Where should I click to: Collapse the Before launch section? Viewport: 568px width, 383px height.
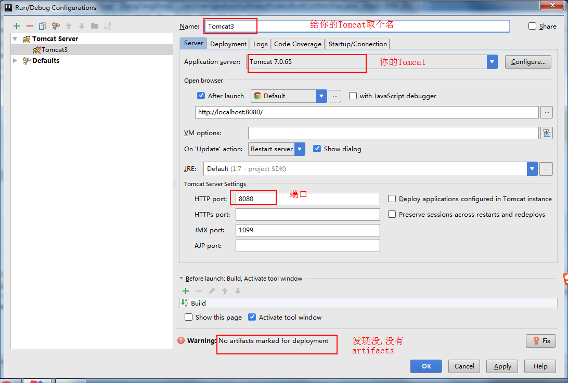181,279
